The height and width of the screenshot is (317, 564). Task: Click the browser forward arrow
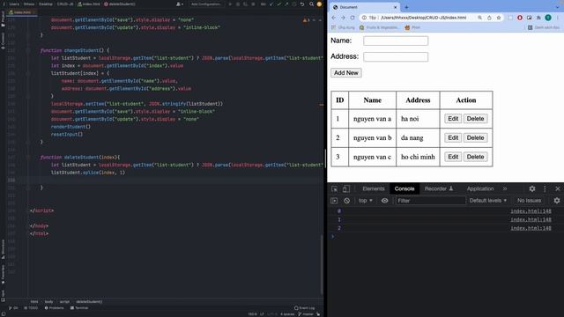tap(343, 18)
